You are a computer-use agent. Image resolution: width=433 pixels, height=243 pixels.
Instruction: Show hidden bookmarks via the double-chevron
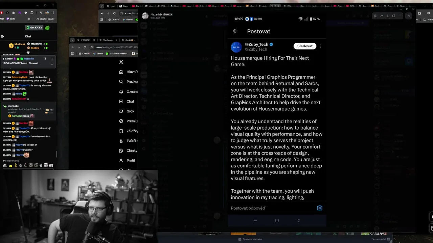point(29,19)
